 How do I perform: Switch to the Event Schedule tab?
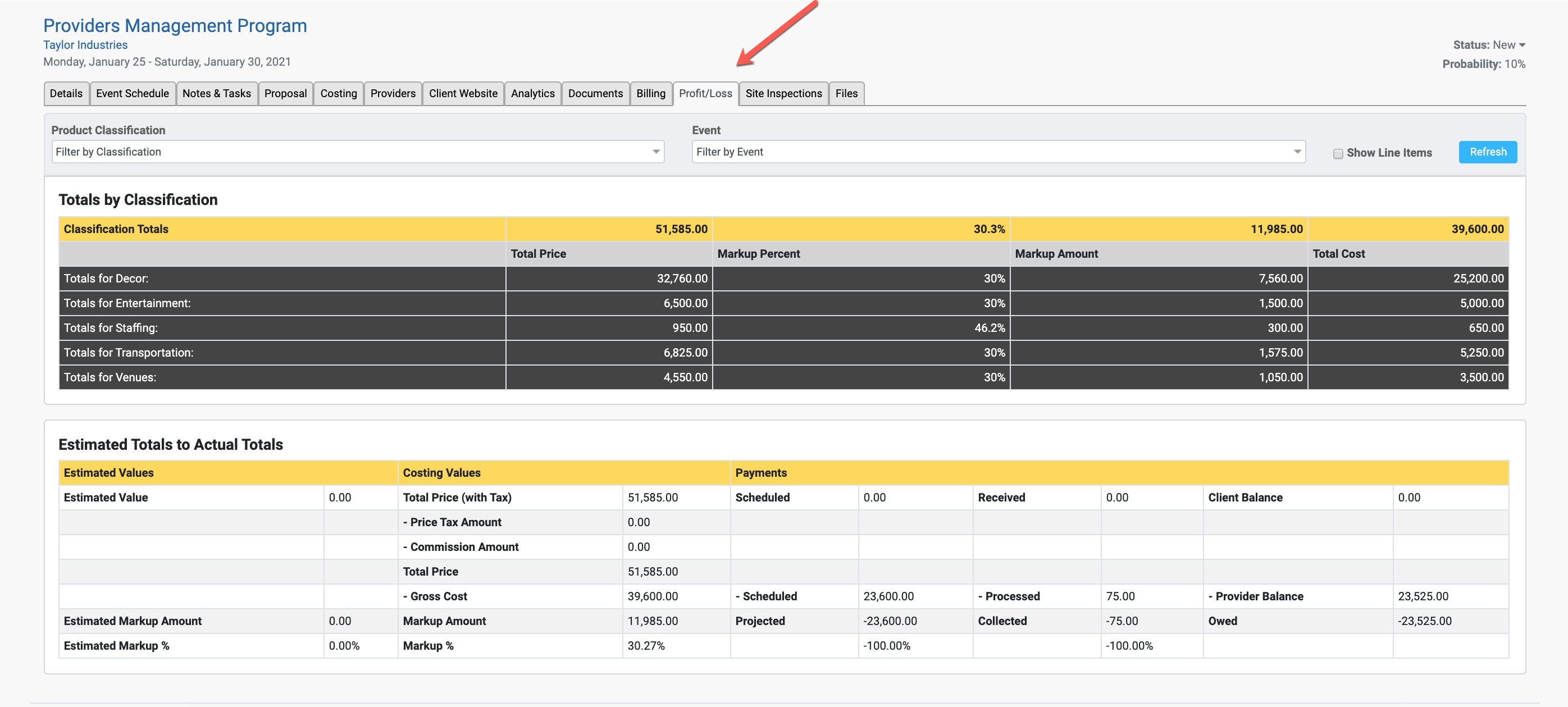[132, 94]
